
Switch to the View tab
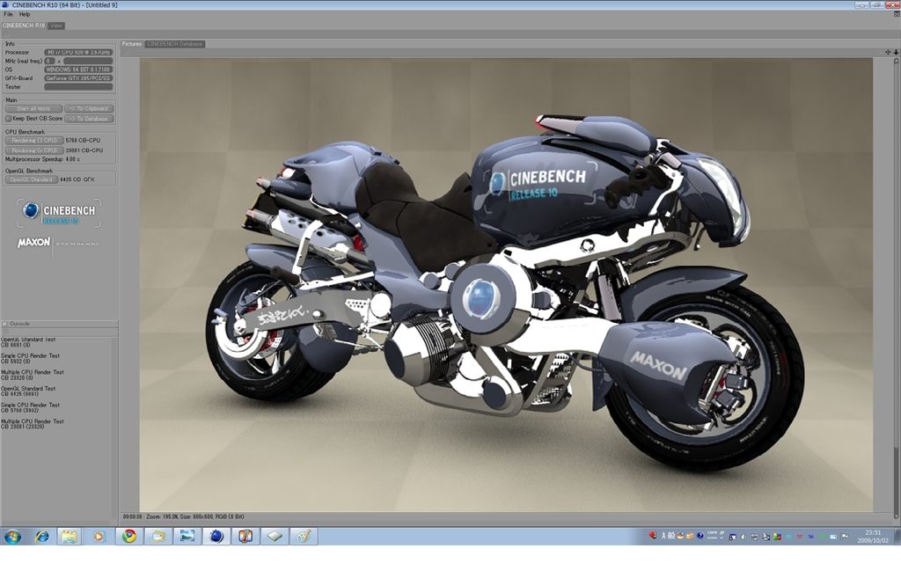[56, 26]
